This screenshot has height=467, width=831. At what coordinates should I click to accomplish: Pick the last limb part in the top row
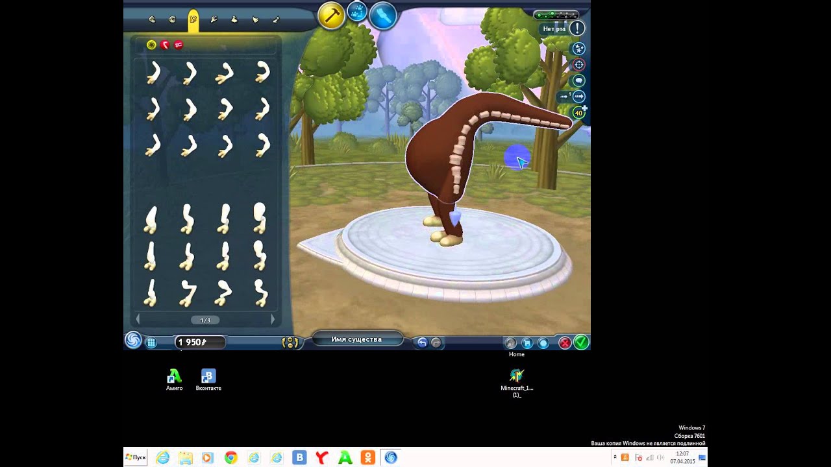click(262, 73)
